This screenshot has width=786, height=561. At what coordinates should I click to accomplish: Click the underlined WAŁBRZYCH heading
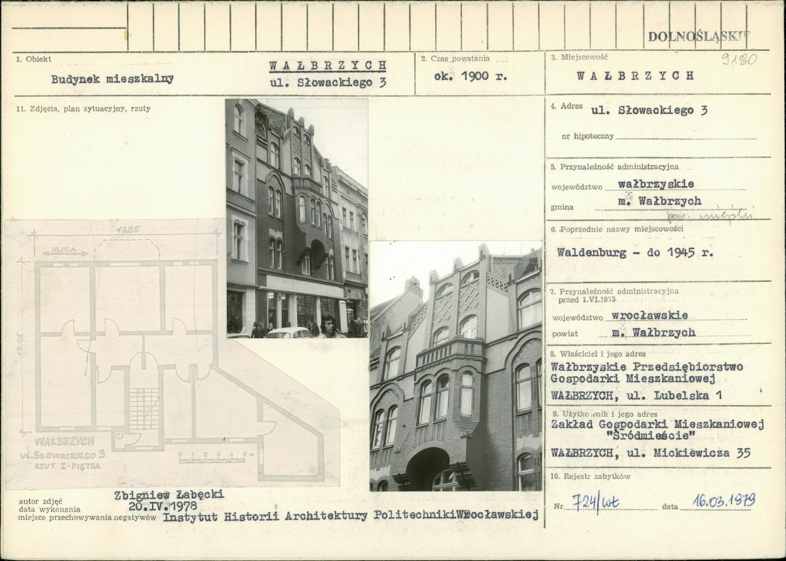point(328,66)
